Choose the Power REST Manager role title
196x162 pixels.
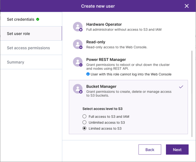coord(106,60)
